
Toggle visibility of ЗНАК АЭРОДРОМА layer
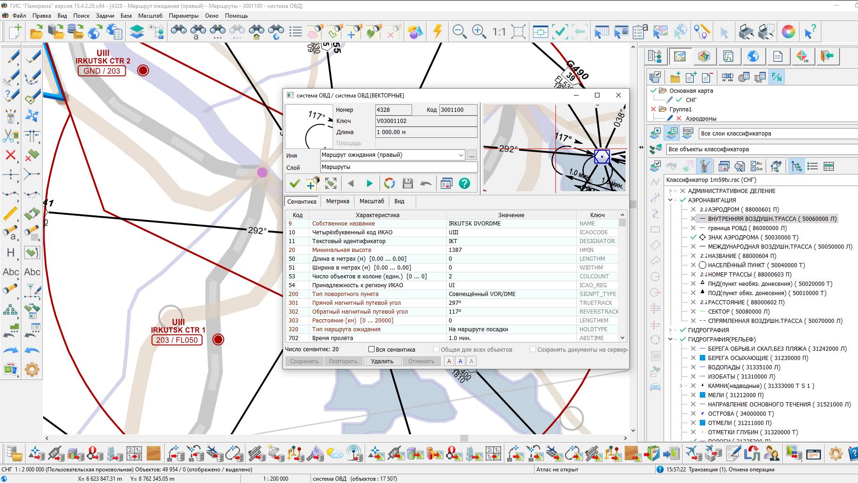pos(693,237)
